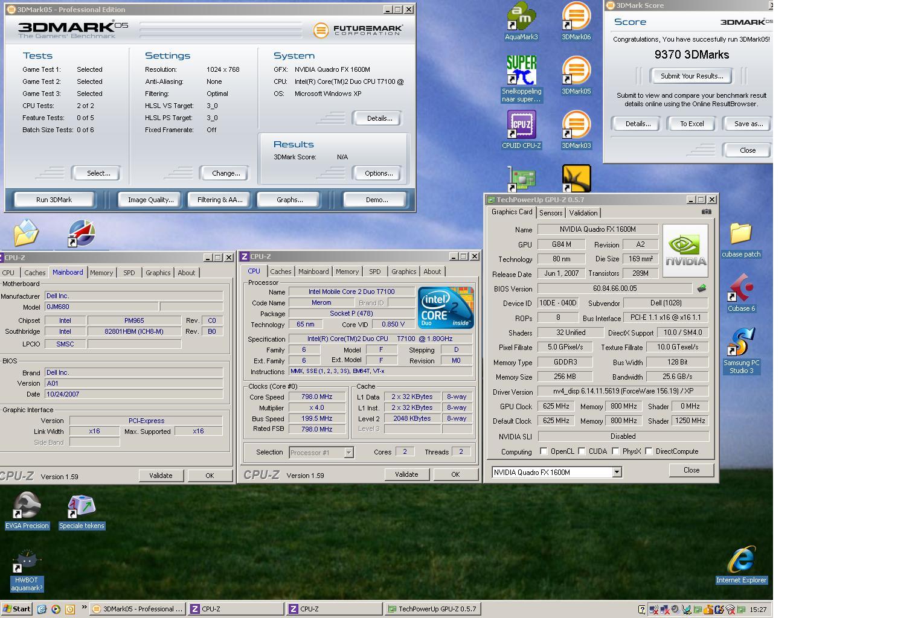Viewport: 924px width, 618px height.
Task: Click the Futuremark Corporation logo
Action: [358, 29]
